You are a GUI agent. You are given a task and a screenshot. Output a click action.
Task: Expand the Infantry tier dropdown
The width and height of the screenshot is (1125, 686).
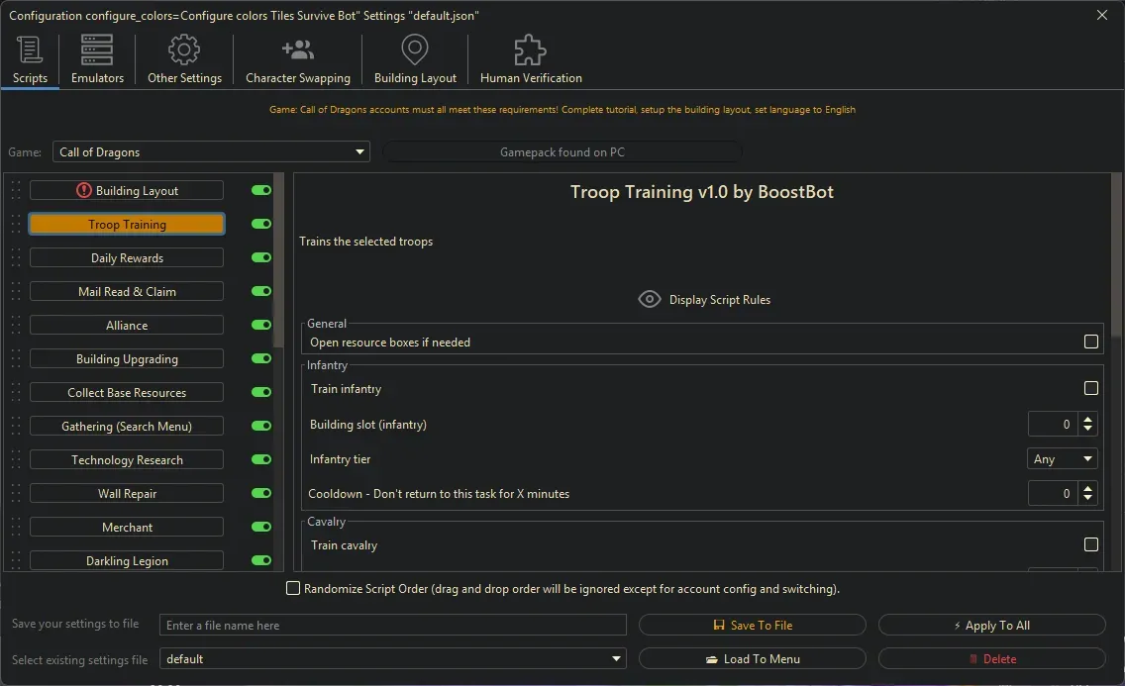tap(1085, 458)
